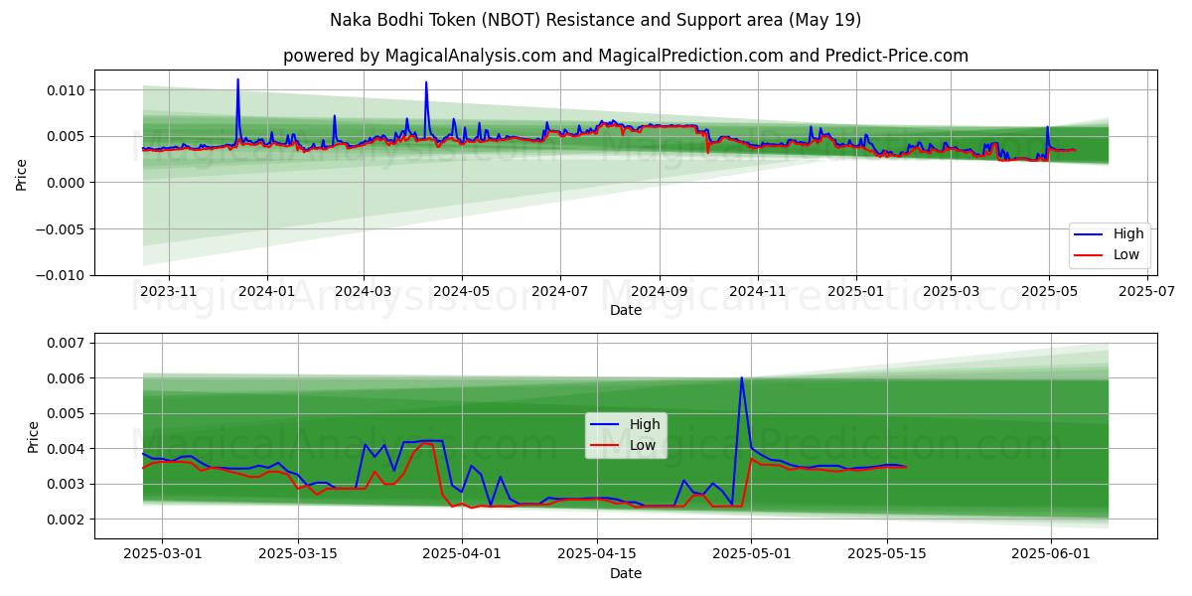1192x596 pixels.
Task: Click the '0.007' y-axis tick label
Action: (x=68, y=343)
